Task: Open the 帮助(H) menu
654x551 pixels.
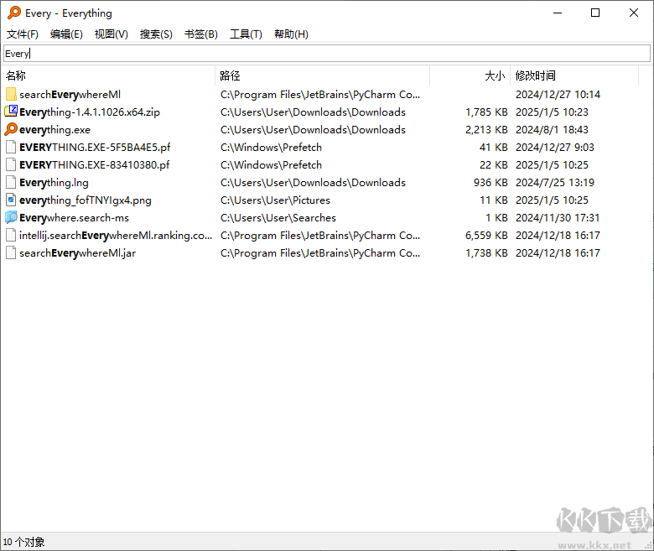Action: point(291,34)
